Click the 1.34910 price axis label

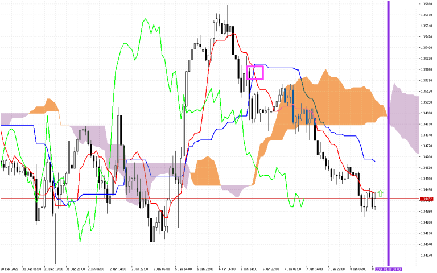(426, 124)
